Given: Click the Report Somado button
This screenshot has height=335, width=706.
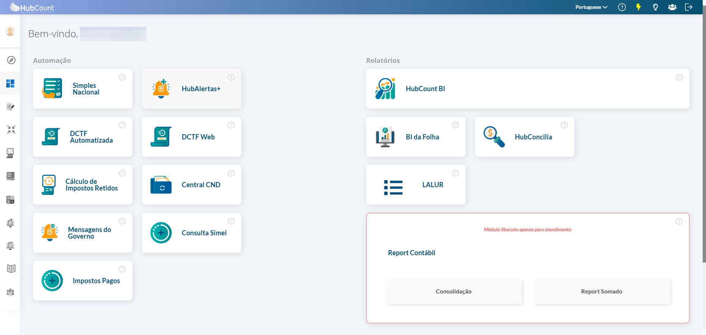Looking at the screenshot, I should click(602, 291).
